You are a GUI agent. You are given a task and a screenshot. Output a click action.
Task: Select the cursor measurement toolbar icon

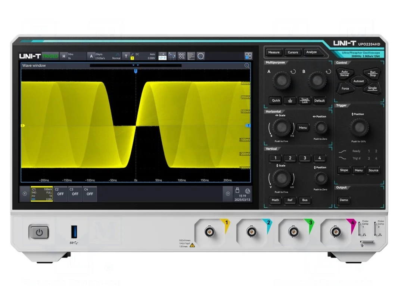click(x=172, y=56)
